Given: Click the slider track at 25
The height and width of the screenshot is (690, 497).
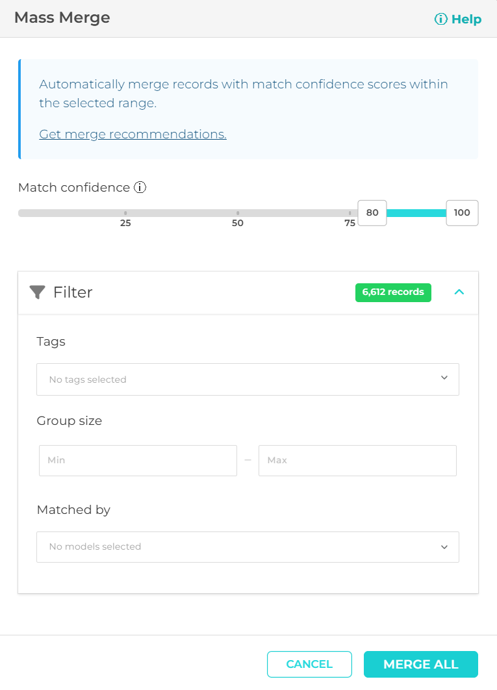Looking at the screenshot, I should point(125,213).
